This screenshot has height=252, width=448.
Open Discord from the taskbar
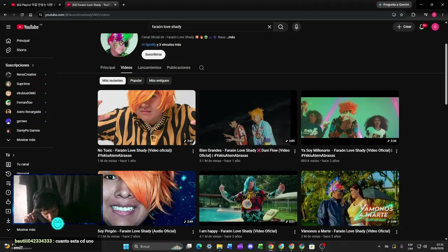pos(250,246)
